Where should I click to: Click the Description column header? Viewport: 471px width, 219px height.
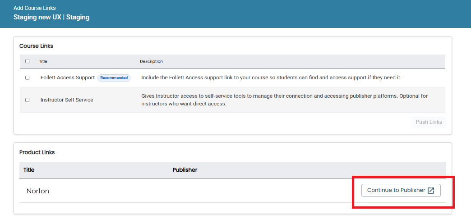pos(152,61)
